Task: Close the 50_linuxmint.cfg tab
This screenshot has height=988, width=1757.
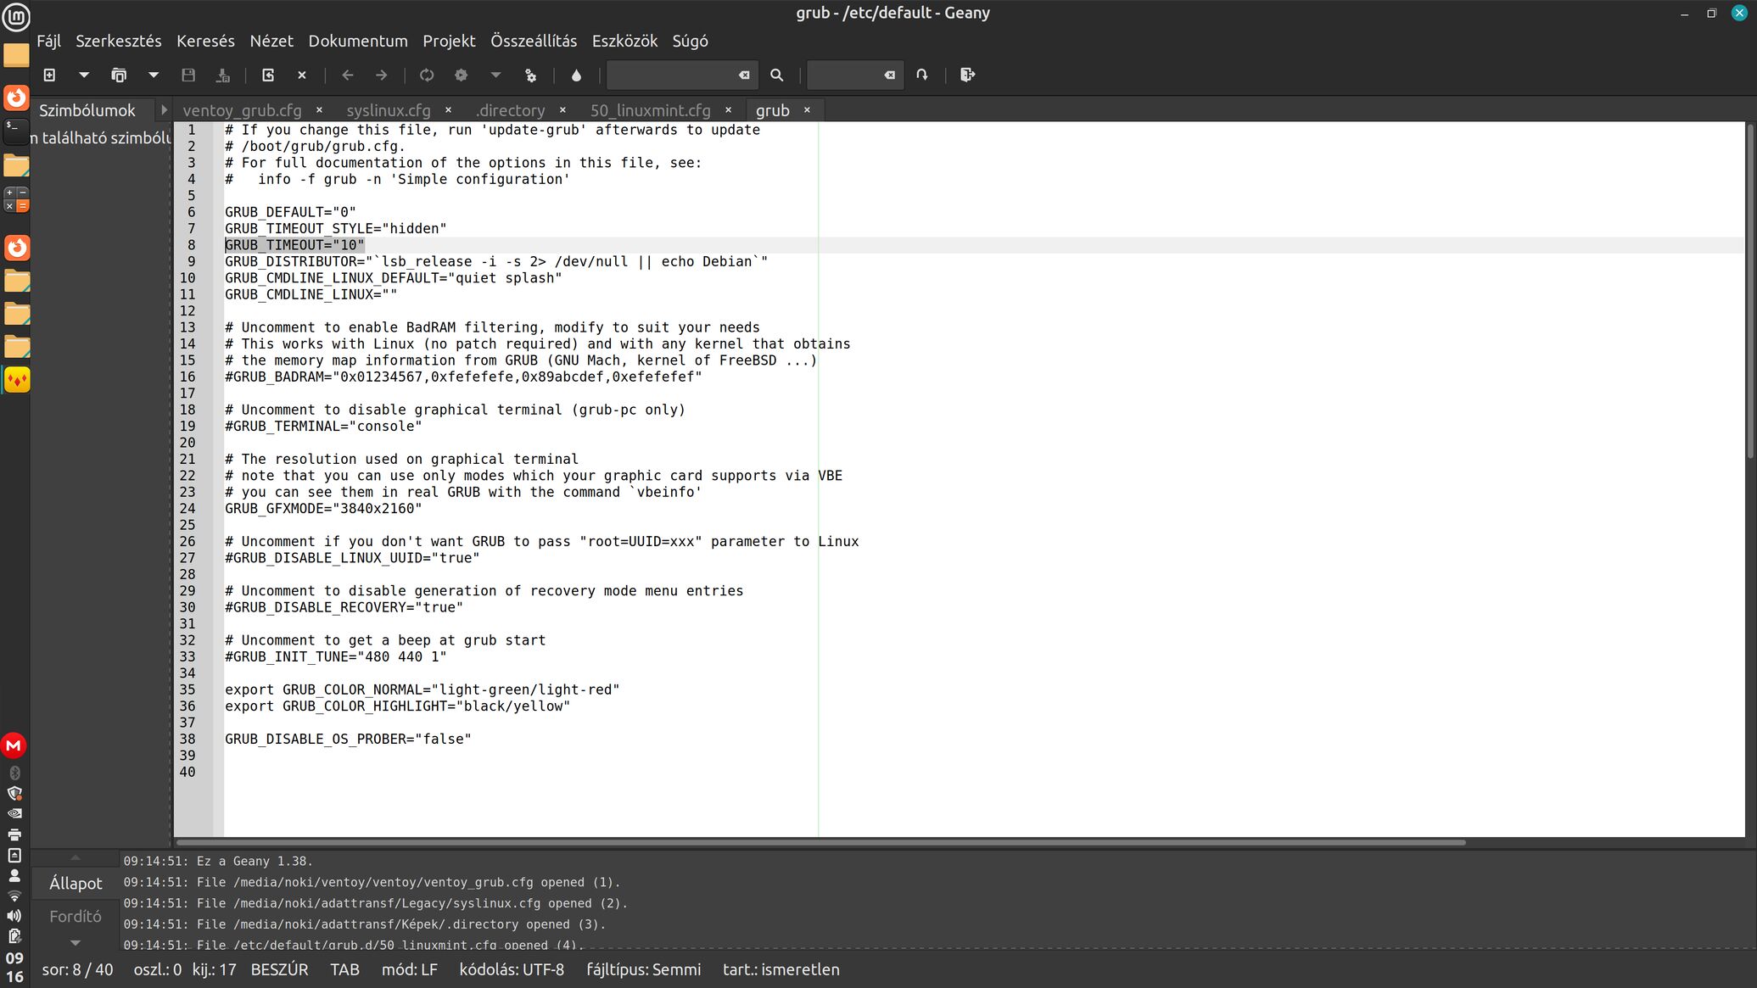Action: (x=728, y=110)
